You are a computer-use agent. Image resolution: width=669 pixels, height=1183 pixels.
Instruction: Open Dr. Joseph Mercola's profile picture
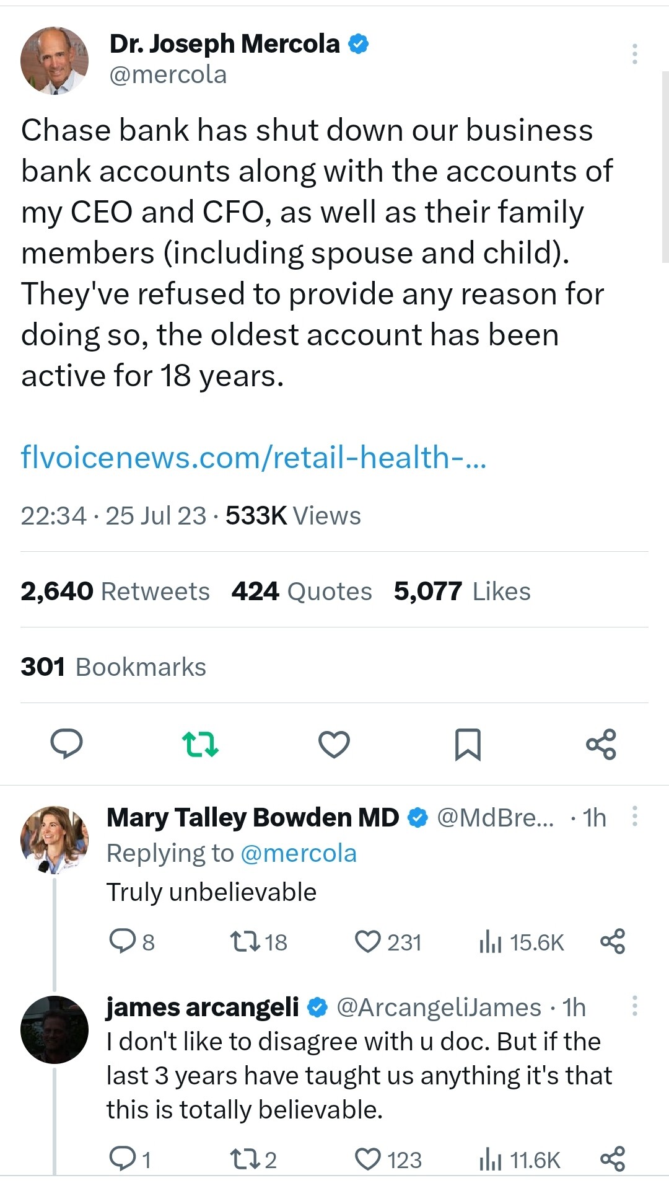tap(55, 61)
